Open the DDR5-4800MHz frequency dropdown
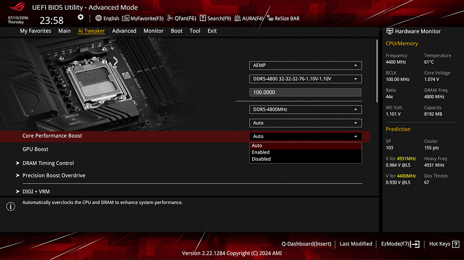 pos(305,109)
